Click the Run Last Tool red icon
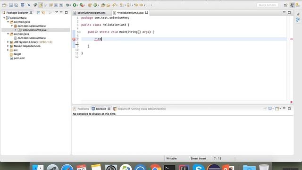Screen dimensions: 302x170 coord(82,5)
